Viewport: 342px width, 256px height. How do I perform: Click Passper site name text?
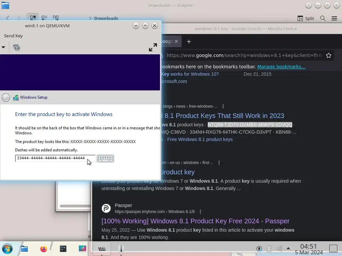(x=123, y=205)
